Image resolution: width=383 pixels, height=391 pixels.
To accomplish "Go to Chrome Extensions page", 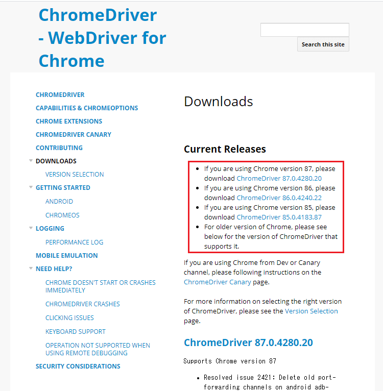I will tap(69, 121).
